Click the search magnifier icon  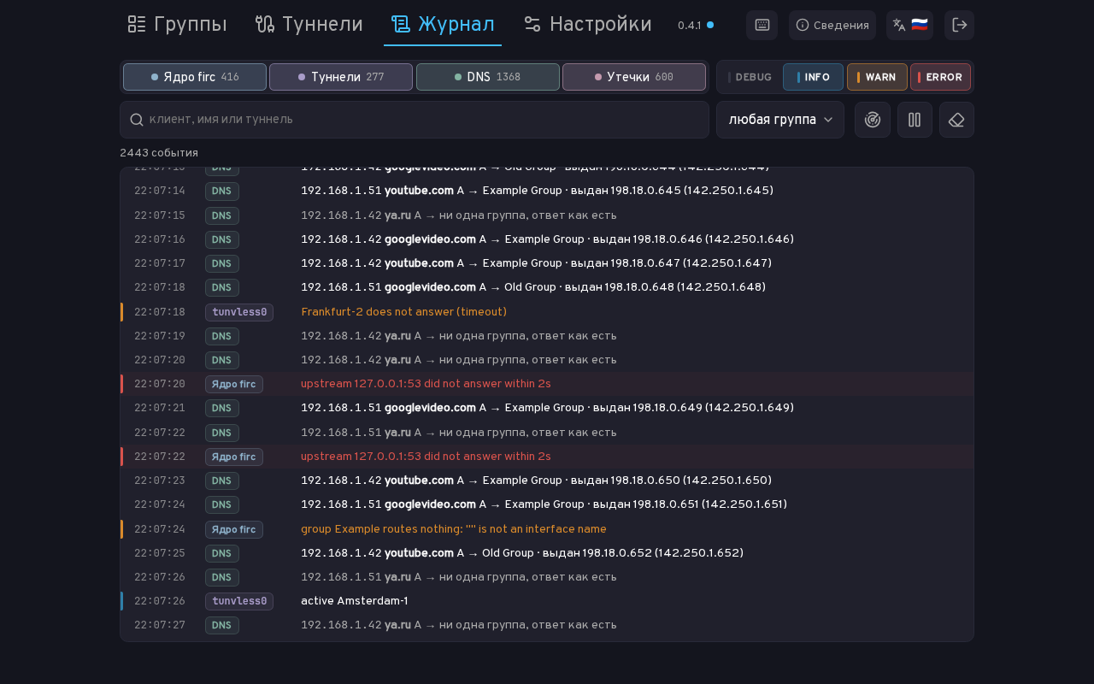[136, 120]
